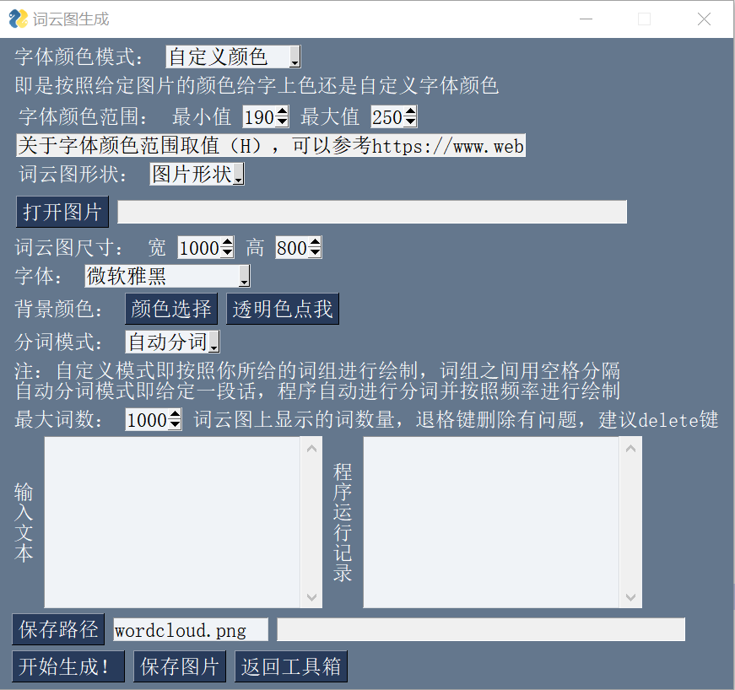
Task: Click the 打开图片 button
Action: 62,212
